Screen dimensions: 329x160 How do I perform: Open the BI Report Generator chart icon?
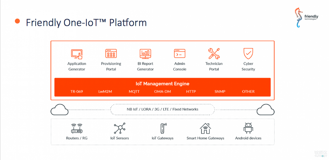coord(145,54)
